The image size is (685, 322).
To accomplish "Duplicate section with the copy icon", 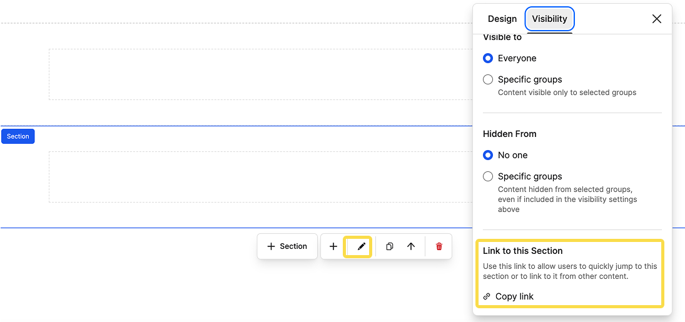I will [389, 246].
